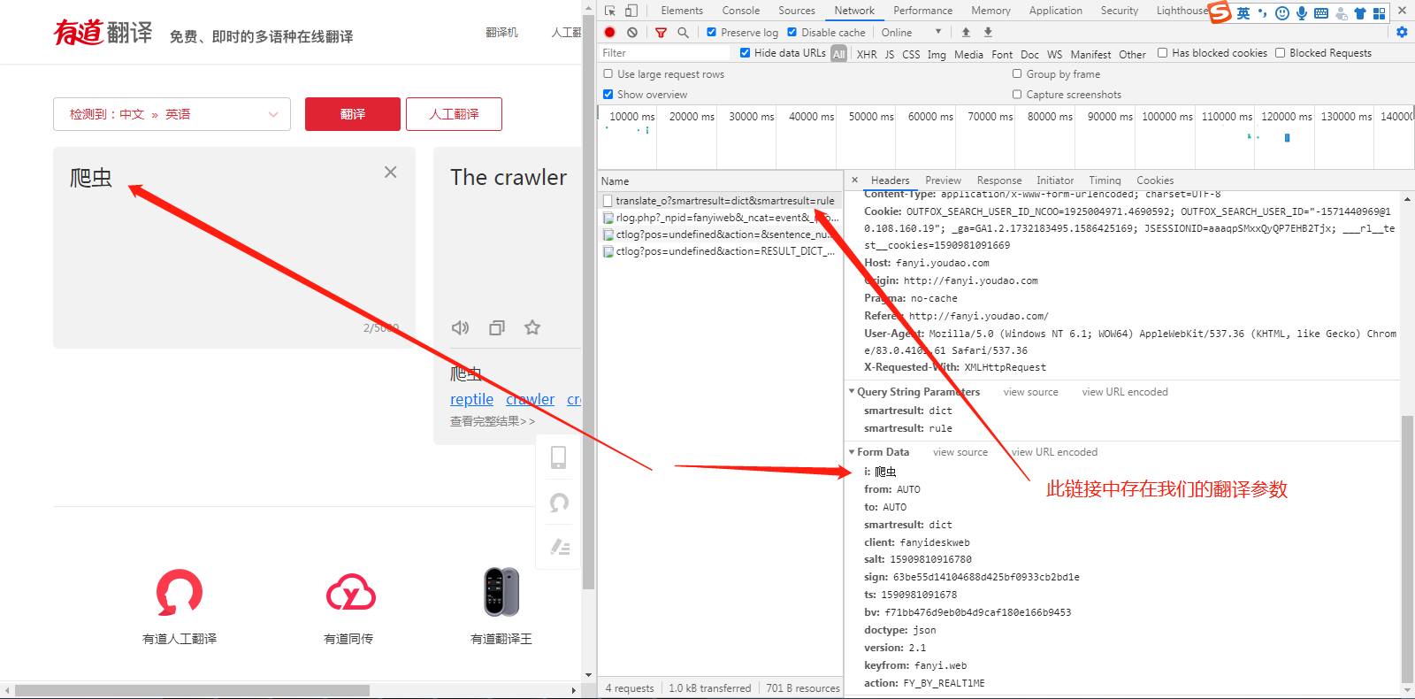This screenshot has height=699, width=1415.
Task: Toggle the red filter funnel icon
Action: pyautogui.click(x=661, y=32)
